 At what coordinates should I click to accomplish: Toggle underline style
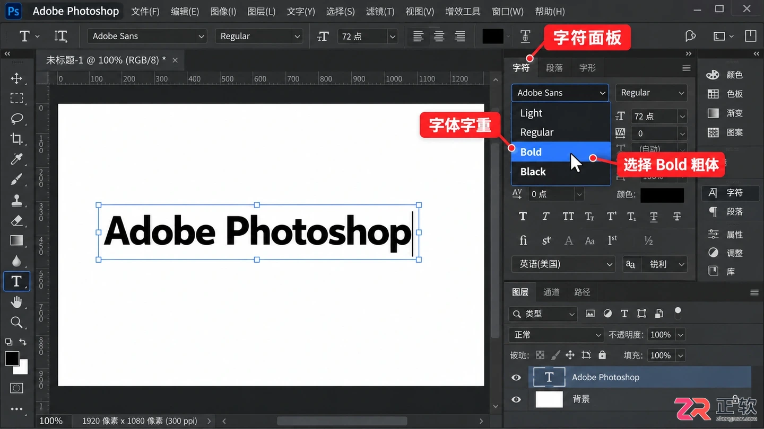point(654,216)
